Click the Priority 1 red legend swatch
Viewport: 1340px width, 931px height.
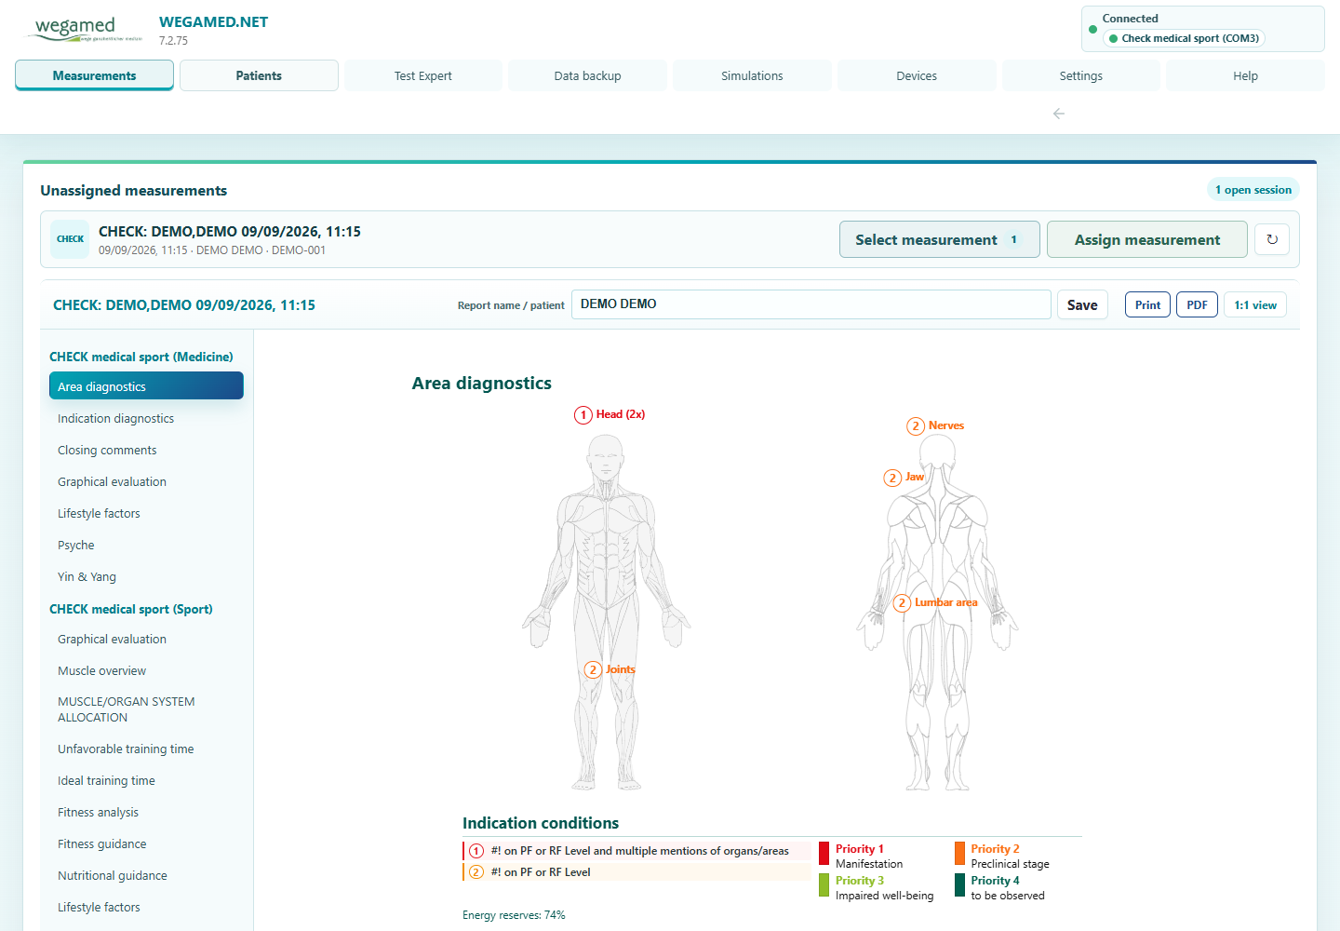(x=824, y=854)
